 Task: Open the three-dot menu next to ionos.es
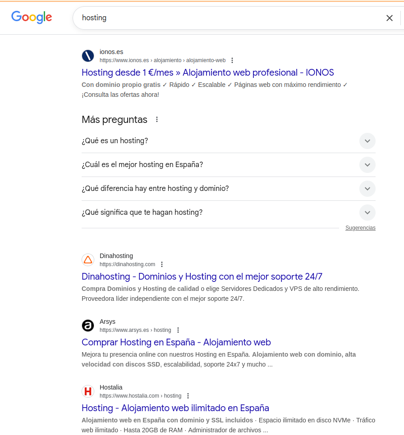[232, 60]
